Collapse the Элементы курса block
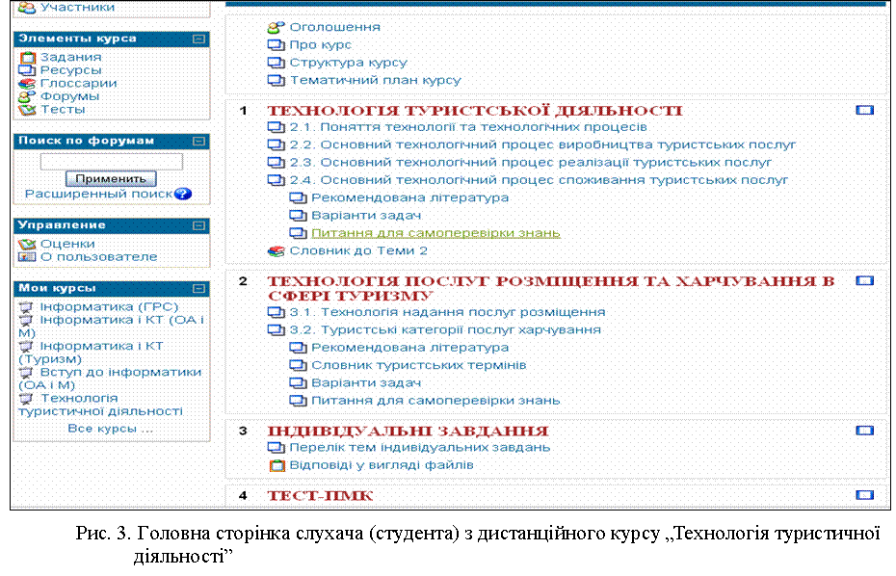This screenshot has height=576, width=896. 198,39
